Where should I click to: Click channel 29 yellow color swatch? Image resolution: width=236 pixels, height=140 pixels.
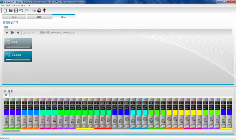pyautogui.click(x=175, y=113)
